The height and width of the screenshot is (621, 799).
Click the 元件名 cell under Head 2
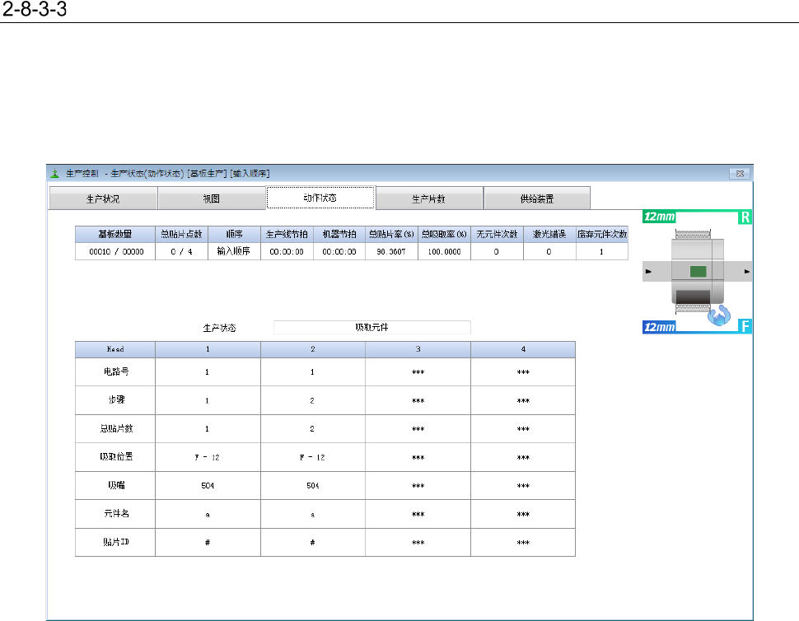click(312, 515)
